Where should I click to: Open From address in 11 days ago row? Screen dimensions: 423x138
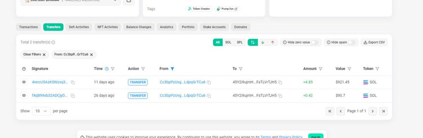183,82
